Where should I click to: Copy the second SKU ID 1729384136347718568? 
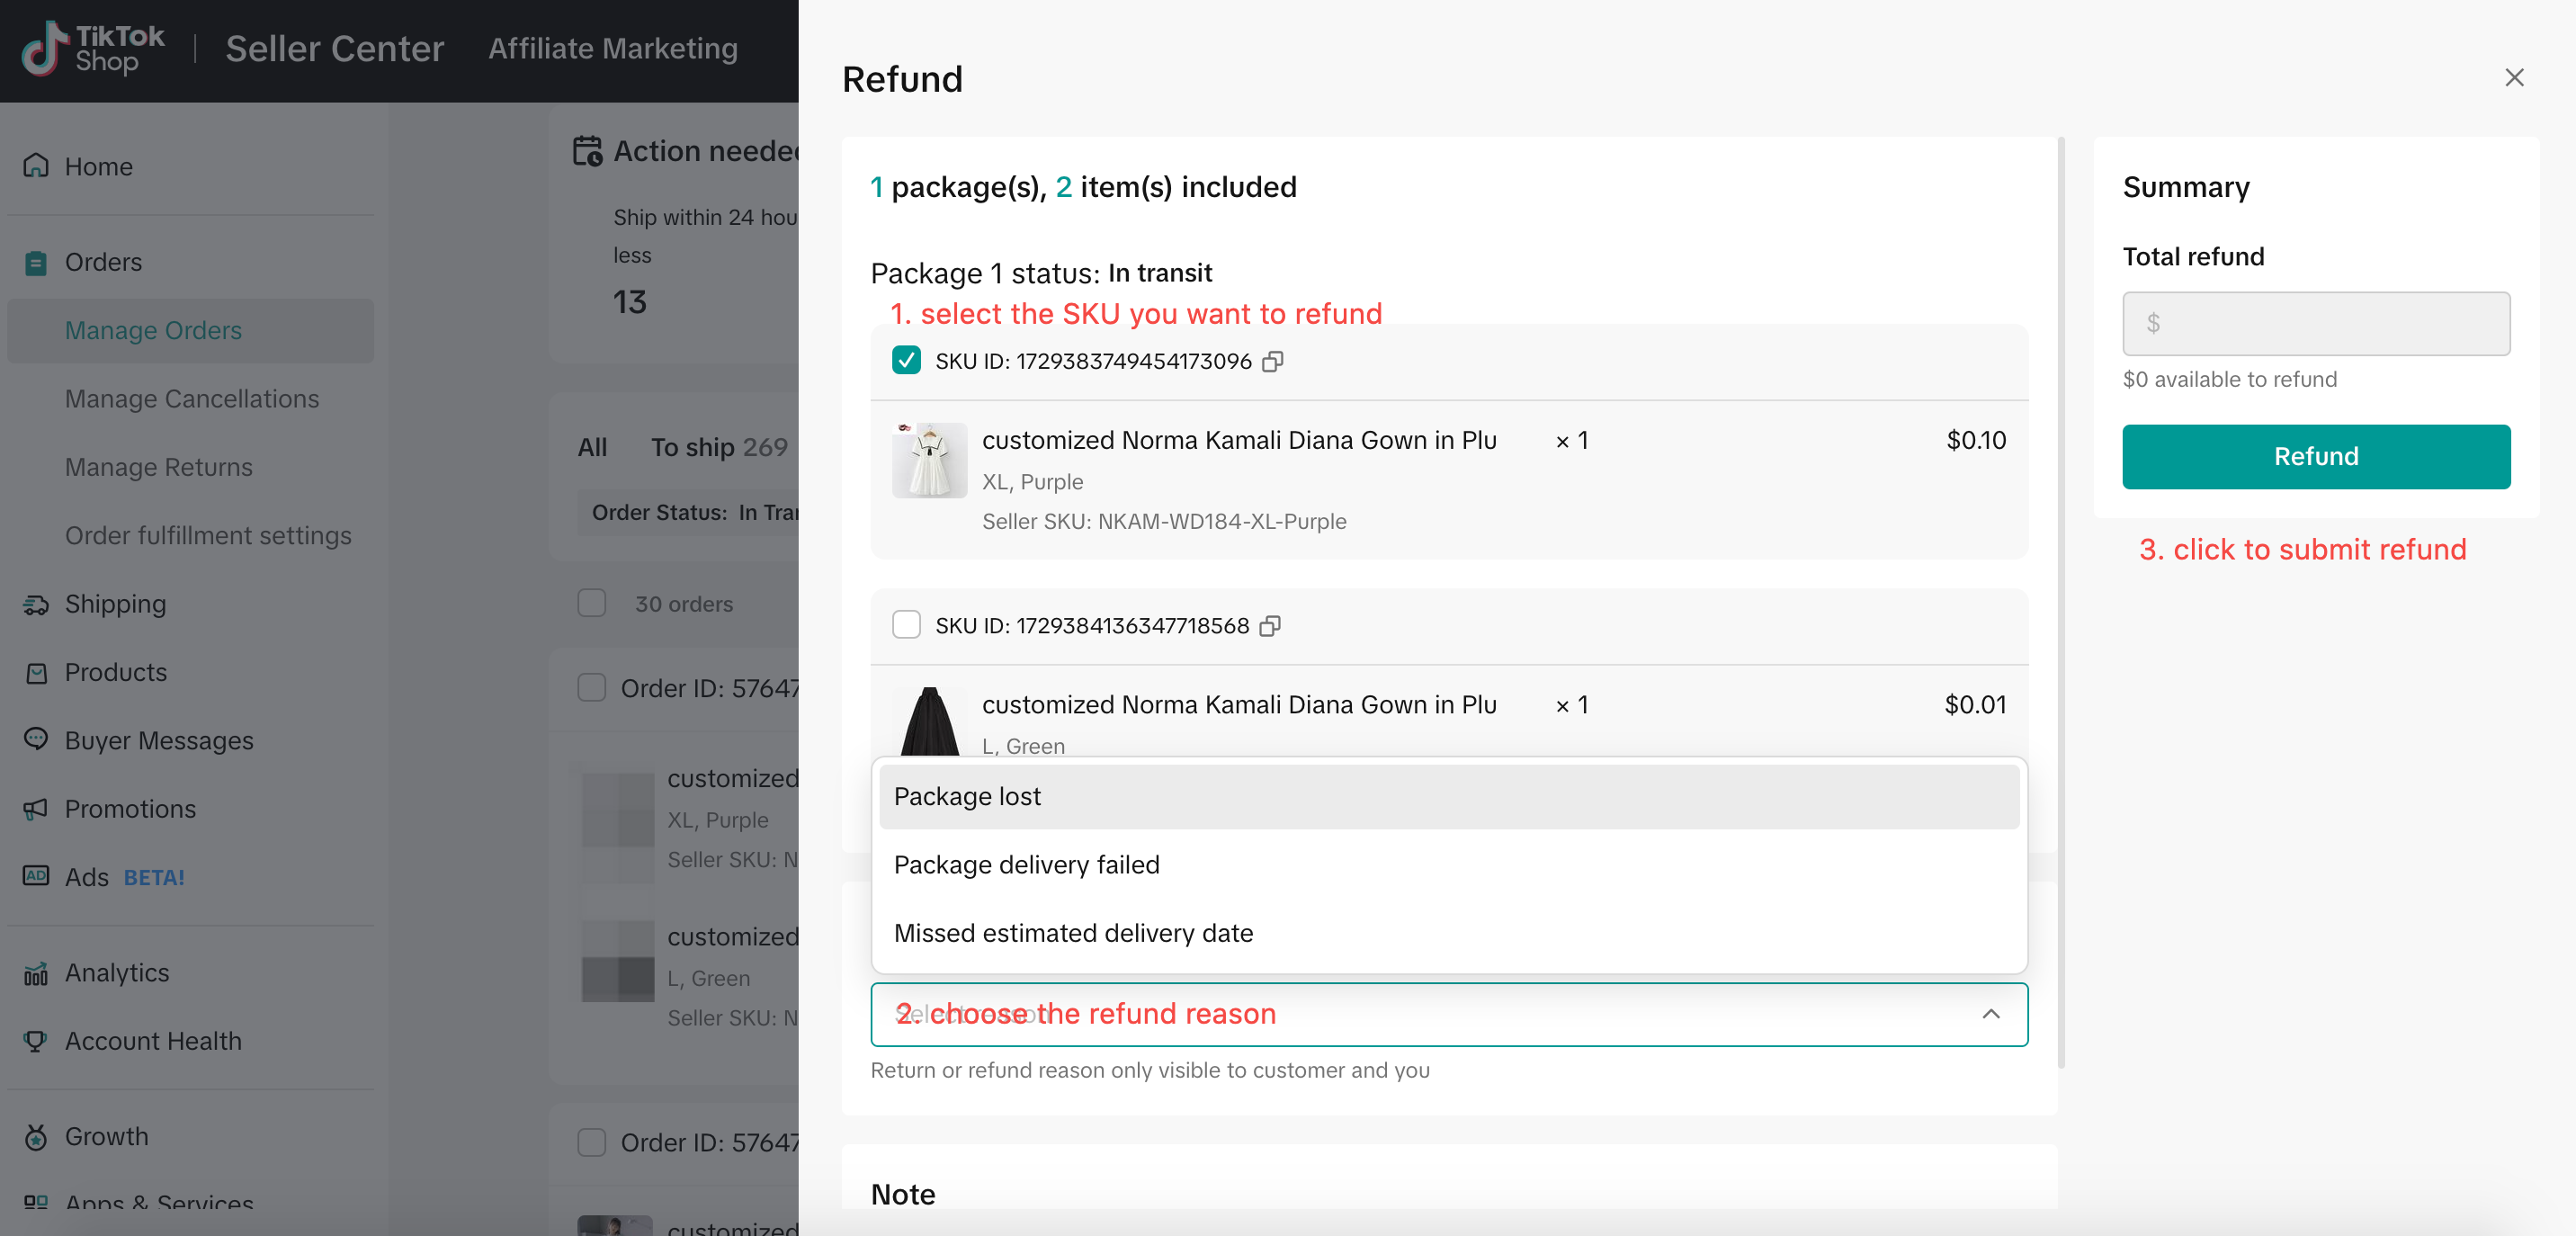1270,626
